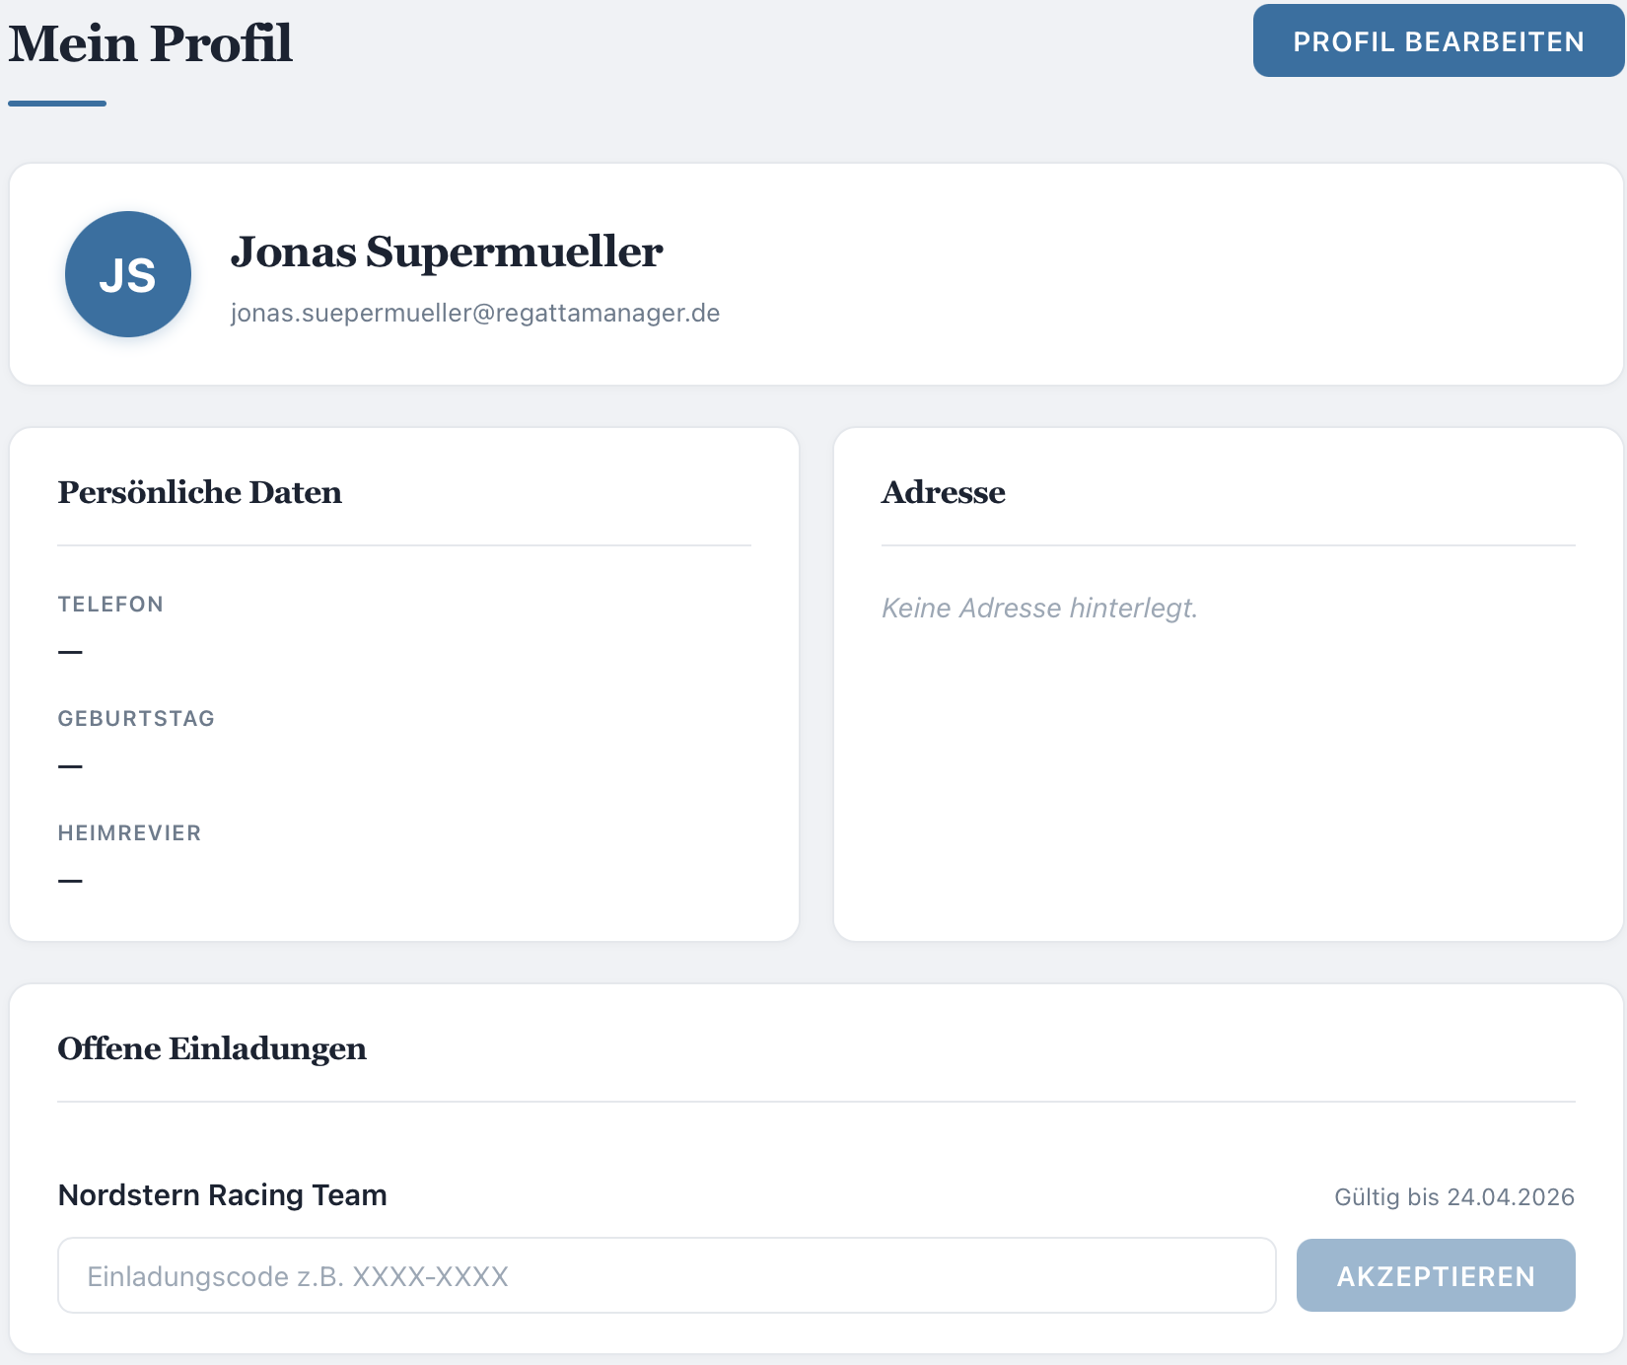Screen dimensions: 1627x1365
Task: Click the Nordstern Racing Team invitation name
Action: pyautogui.click(x=223, y=1194)
